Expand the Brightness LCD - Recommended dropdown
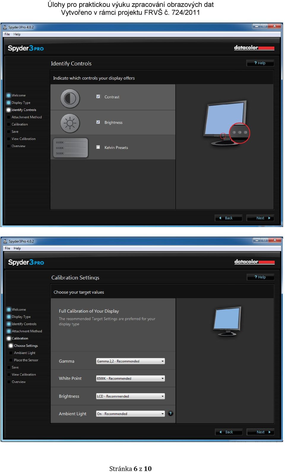Viewport: 285px width, 472px height. point(130,396)
